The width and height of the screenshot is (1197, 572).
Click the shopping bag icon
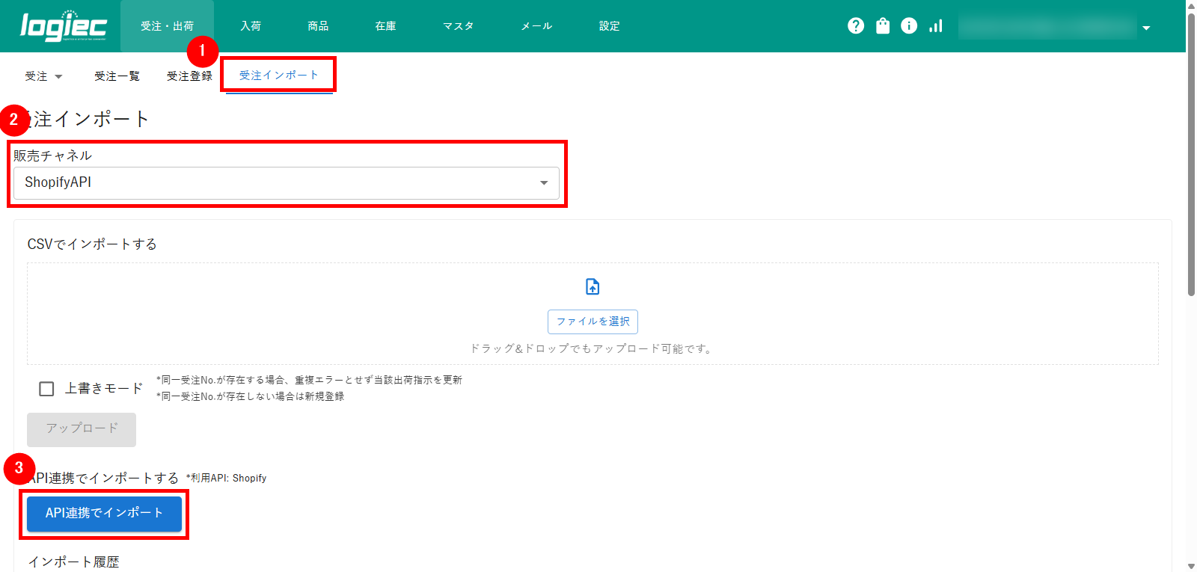883,26
